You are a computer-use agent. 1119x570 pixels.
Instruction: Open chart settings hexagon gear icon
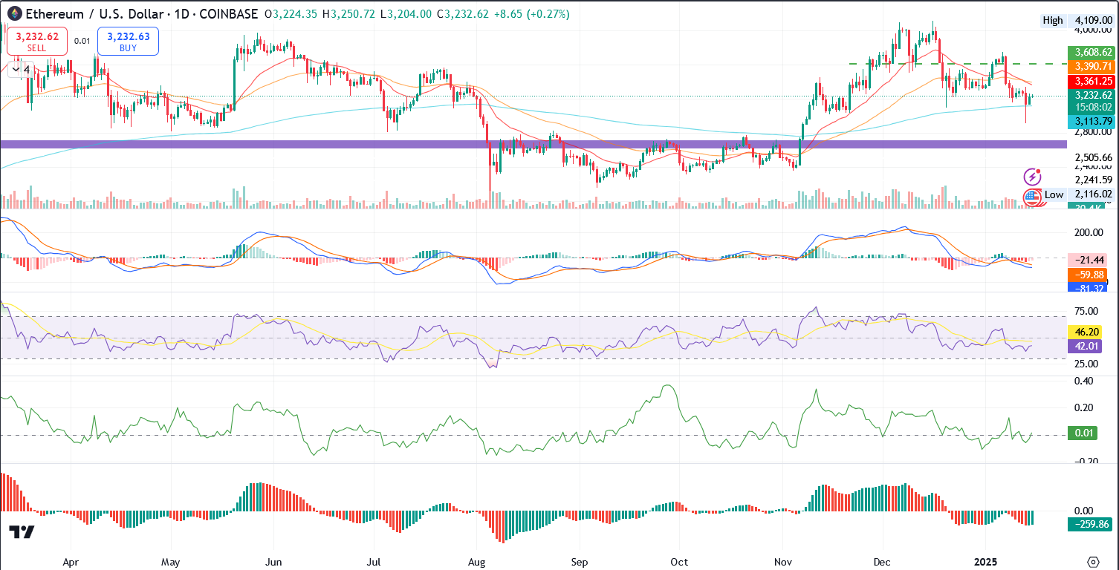pyautogui.click(x=1093, y=561)
